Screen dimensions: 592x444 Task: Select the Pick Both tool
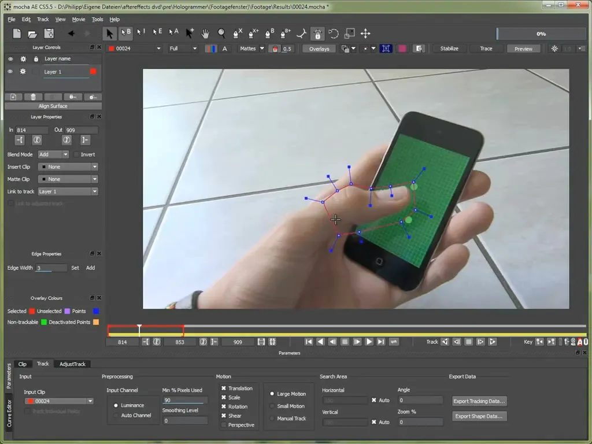pos(125,33)
